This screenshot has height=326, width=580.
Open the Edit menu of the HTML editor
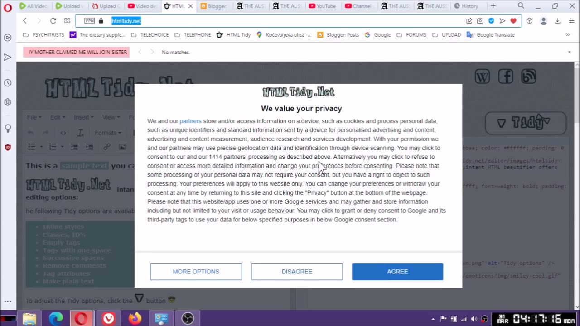click(x=58, y=117)
